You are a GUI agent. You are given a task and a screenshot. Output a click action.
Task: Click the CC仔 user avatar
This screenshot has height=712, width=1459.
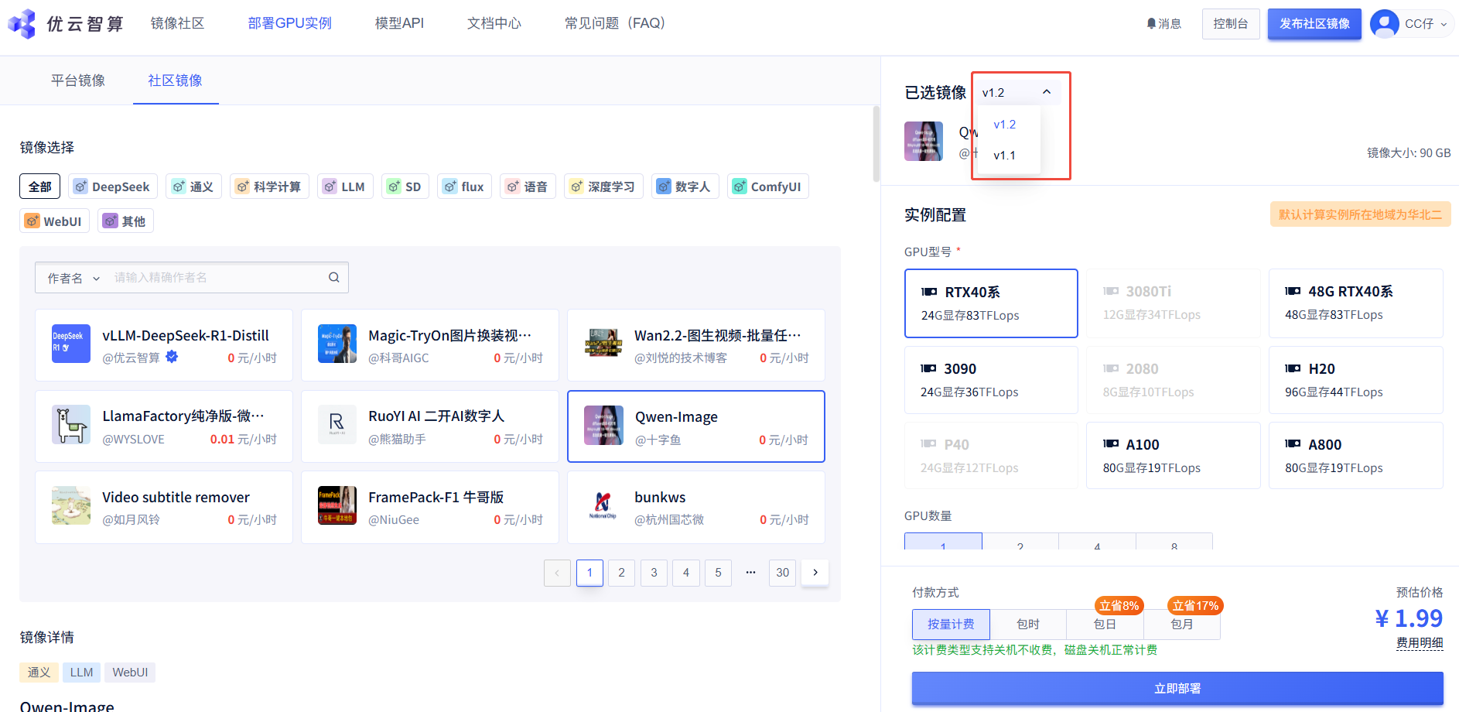click(1384, 23)
